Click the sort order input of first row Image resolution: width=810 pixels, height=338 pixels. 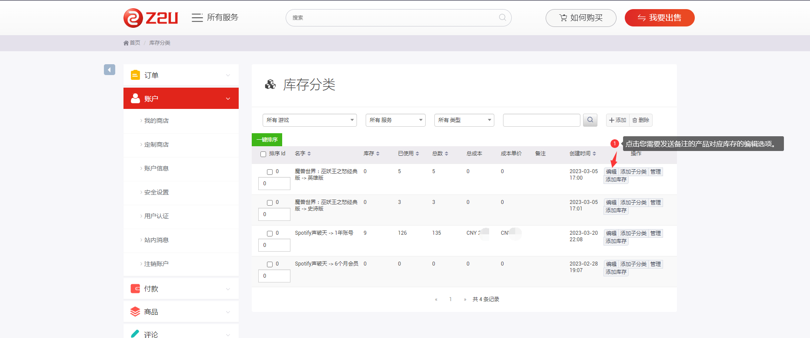(274, 184)
